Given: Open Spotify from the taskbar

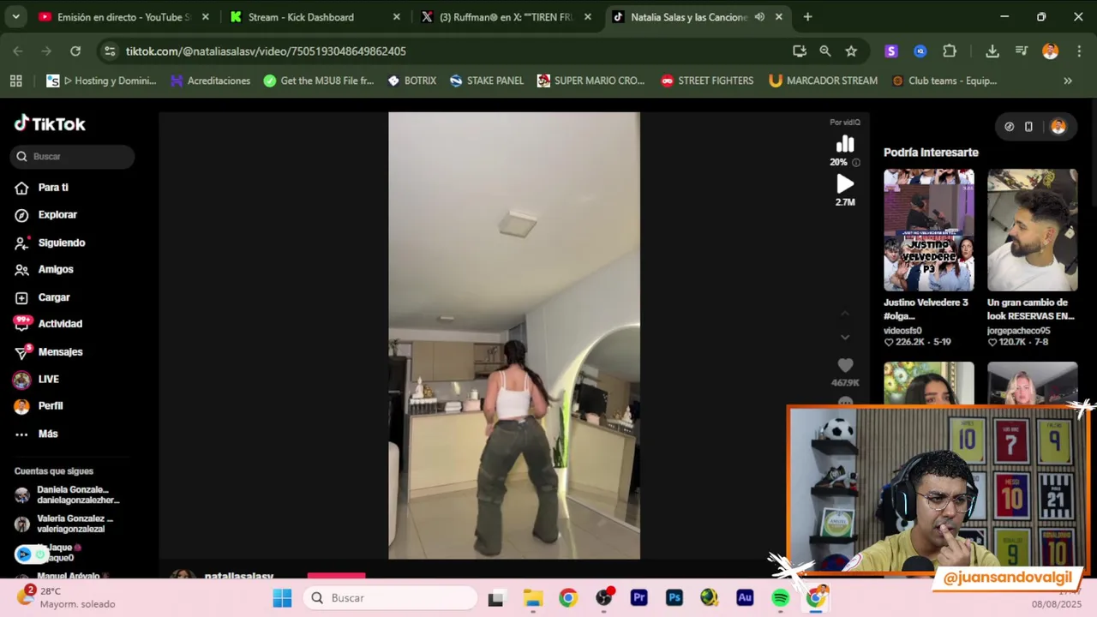Looking at the screenshot, I should pos(780,598).
